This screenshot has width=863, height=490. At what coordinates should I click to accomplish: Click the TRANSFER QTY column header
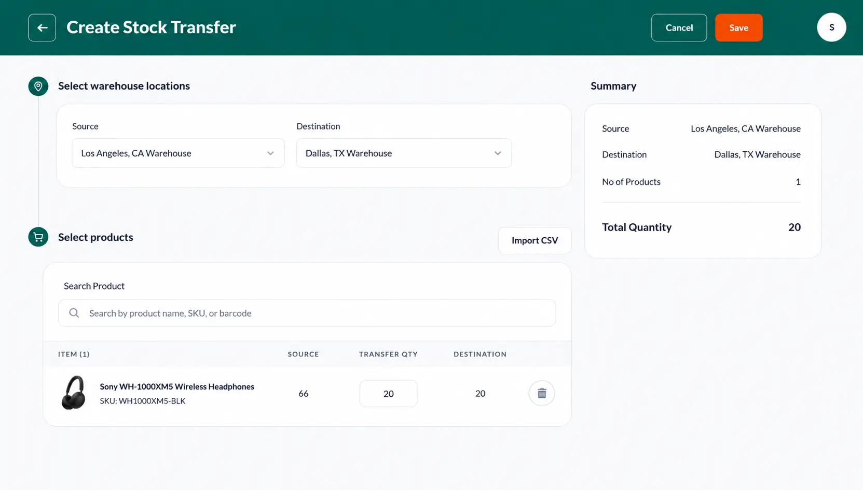click(x=388, y=354)
